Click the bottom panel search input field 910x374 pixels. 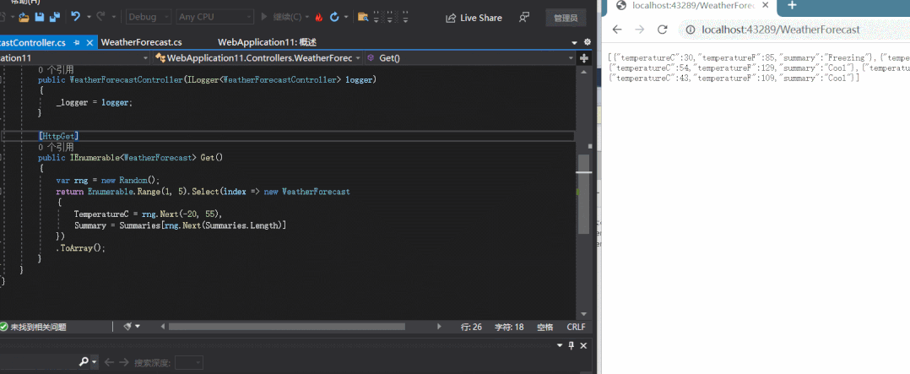[38, 362]
